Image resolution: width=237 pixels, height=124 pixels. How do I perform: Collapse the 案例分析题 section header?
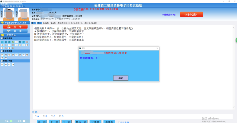pos(2,61)
